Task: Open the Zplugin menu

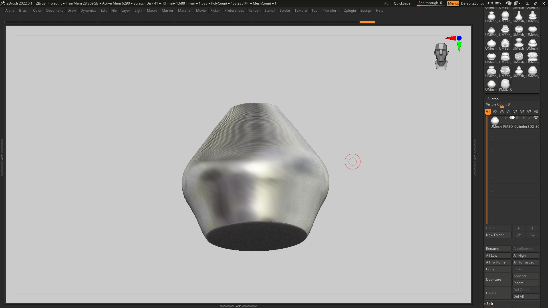Action: pyautogui.click(x=350, y=11)
